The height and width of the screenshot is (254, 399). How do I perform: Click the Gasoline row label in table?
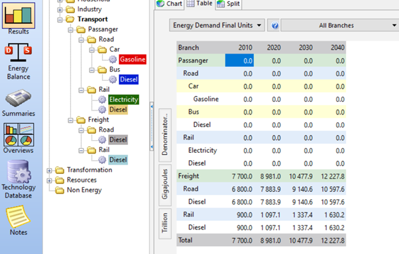pyautogui.click(x=206, y=99)
